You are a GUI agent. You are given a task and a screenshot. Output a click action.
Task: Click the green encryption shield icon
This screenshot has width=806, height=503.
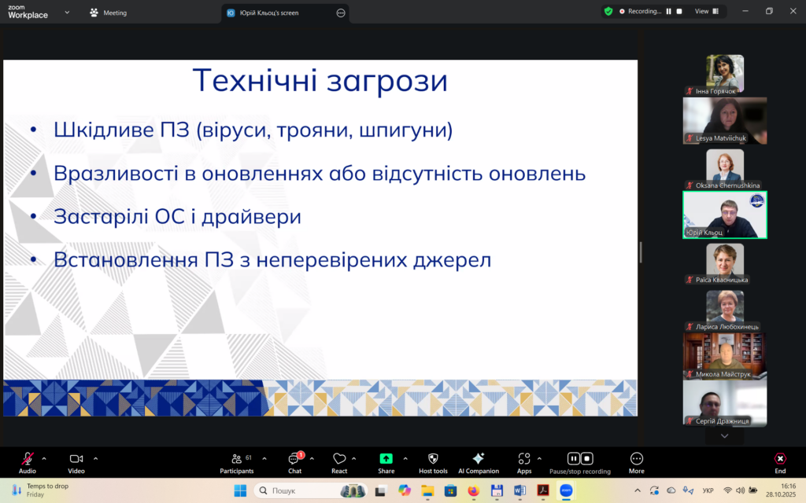tap(608, 12)
